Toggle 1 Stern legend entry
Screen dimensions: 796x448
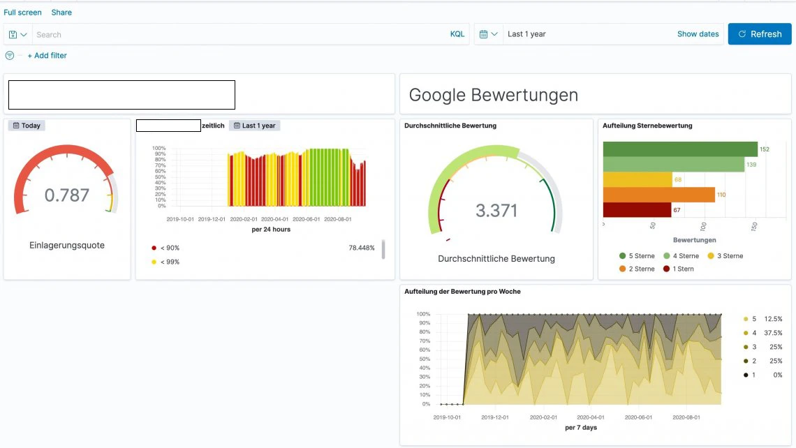tap(678, 269)
